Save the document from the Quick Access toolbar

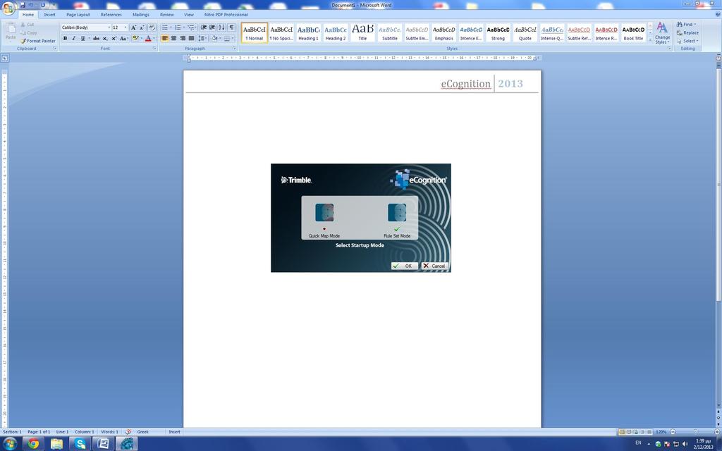point(22,5)
